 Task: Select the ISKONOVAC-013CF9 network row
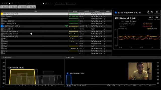(x=56, y=36)
